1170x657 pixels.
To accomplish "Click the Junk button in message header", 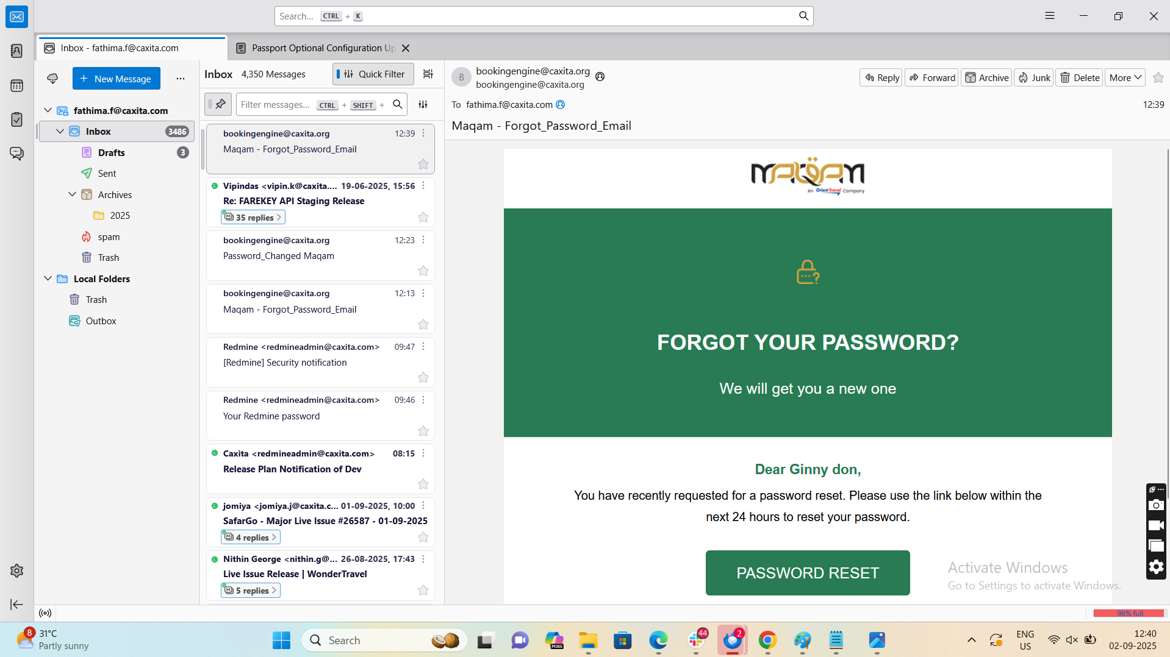I will (1034, 77).
